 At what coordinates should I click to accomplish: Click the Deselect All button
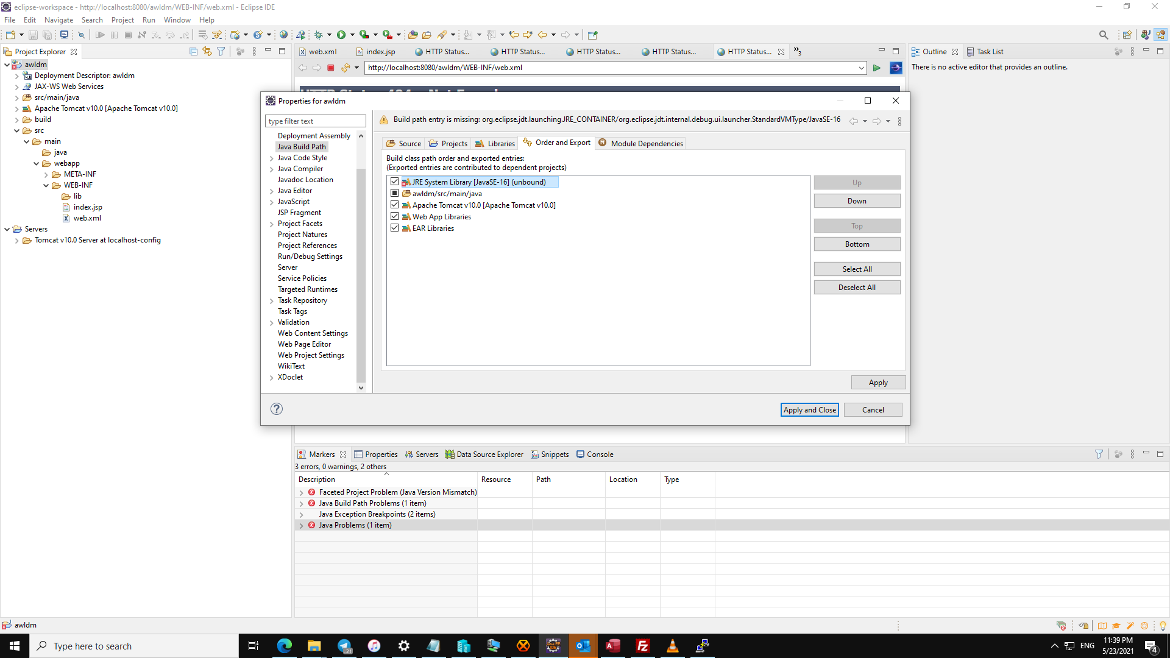(x=857, y=288)
